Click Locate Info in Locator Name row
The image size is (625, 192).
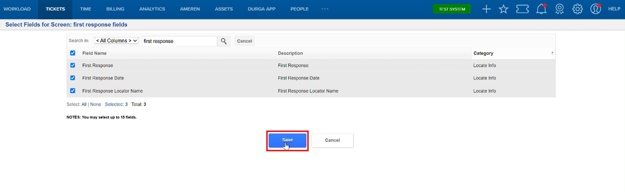485,91
